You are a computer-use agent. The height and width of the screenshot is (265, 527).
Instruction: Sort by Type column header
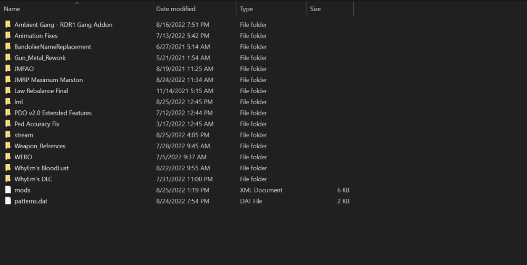point(247,9)
